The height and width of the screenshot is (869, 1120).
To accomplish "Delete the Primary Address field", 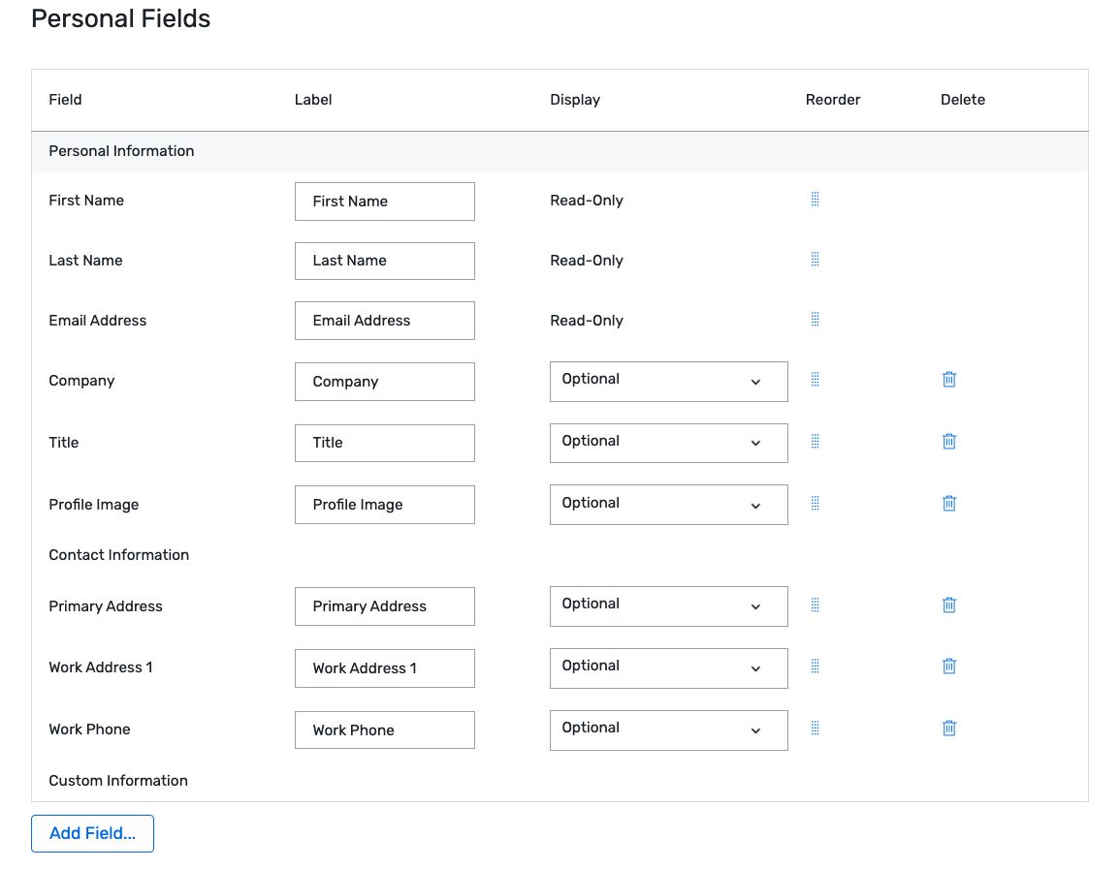I will coord(948,604).
